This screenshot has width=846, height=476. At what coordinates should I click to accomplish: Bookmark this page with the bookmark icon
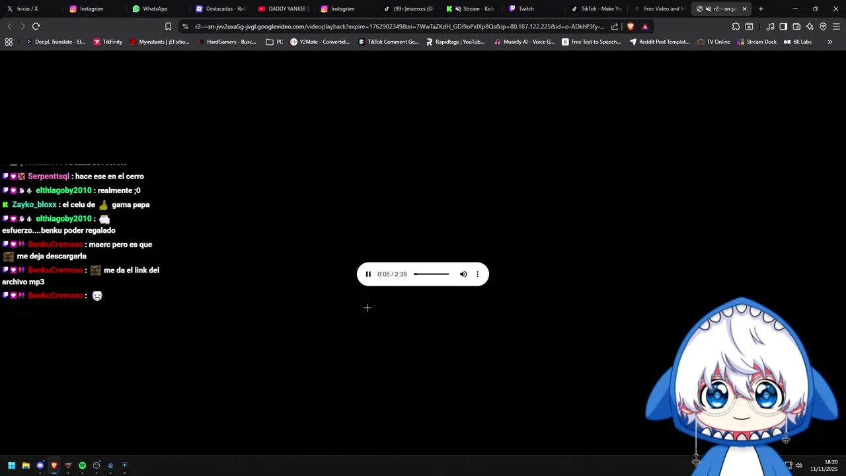click(168, 26)
